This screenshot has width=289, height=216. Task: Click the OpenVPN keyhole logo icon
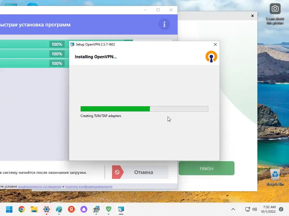click(211, 57)
